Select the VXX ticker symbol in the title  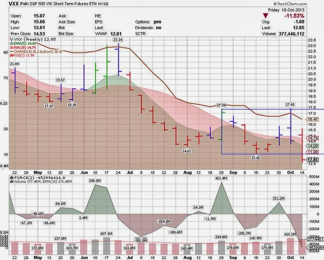(x=14, y=4)
